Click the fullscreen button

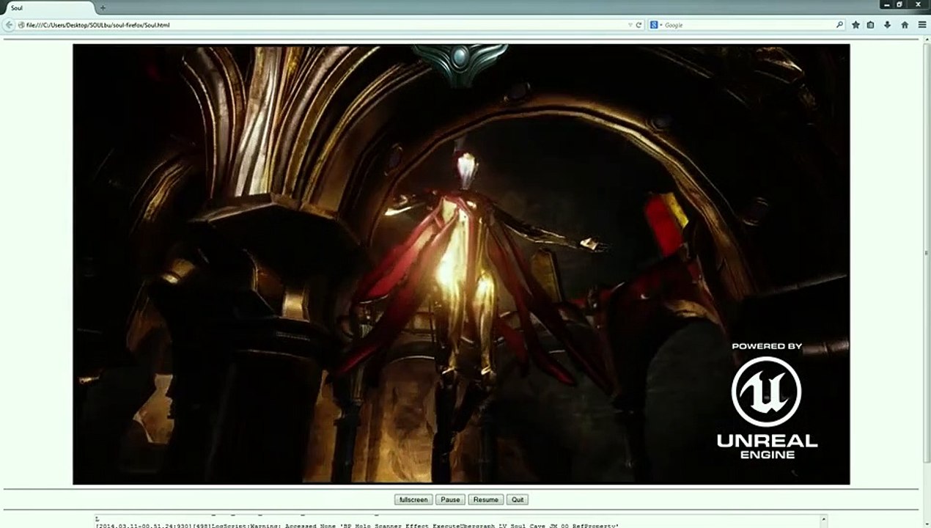413,499
